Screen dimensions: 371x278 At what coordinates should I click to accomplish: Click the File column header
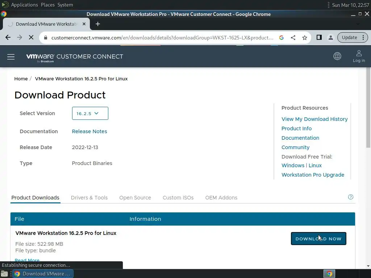(20, 219)
